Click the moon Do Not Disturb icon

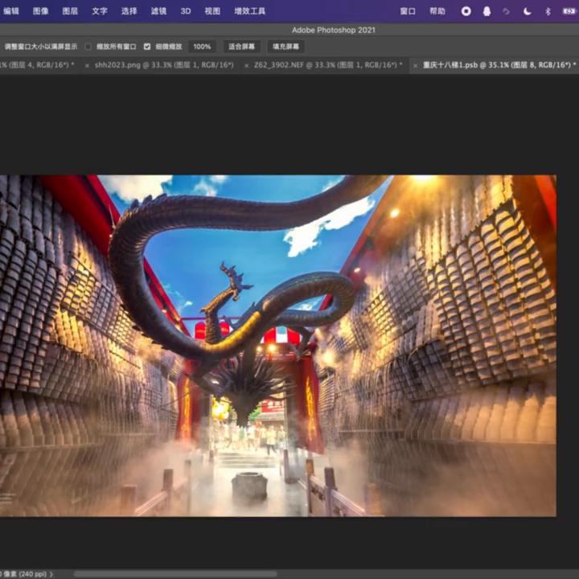point(528,11)
